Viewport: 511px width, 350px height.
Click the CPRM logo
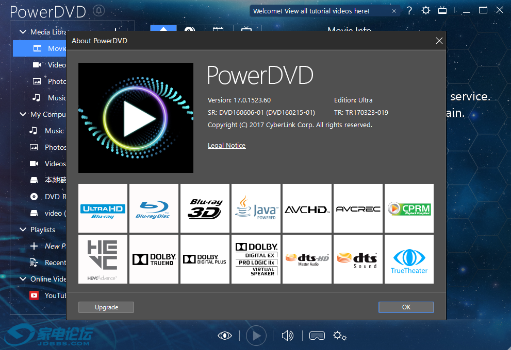pyautogui.click(x=409, y=208)
